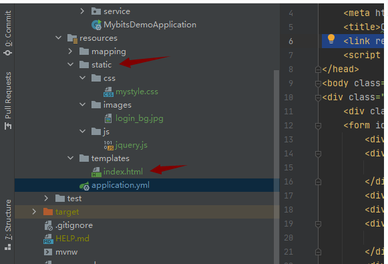
Task: Select application.yml in the project tree
Action: [x=120, y=185]
